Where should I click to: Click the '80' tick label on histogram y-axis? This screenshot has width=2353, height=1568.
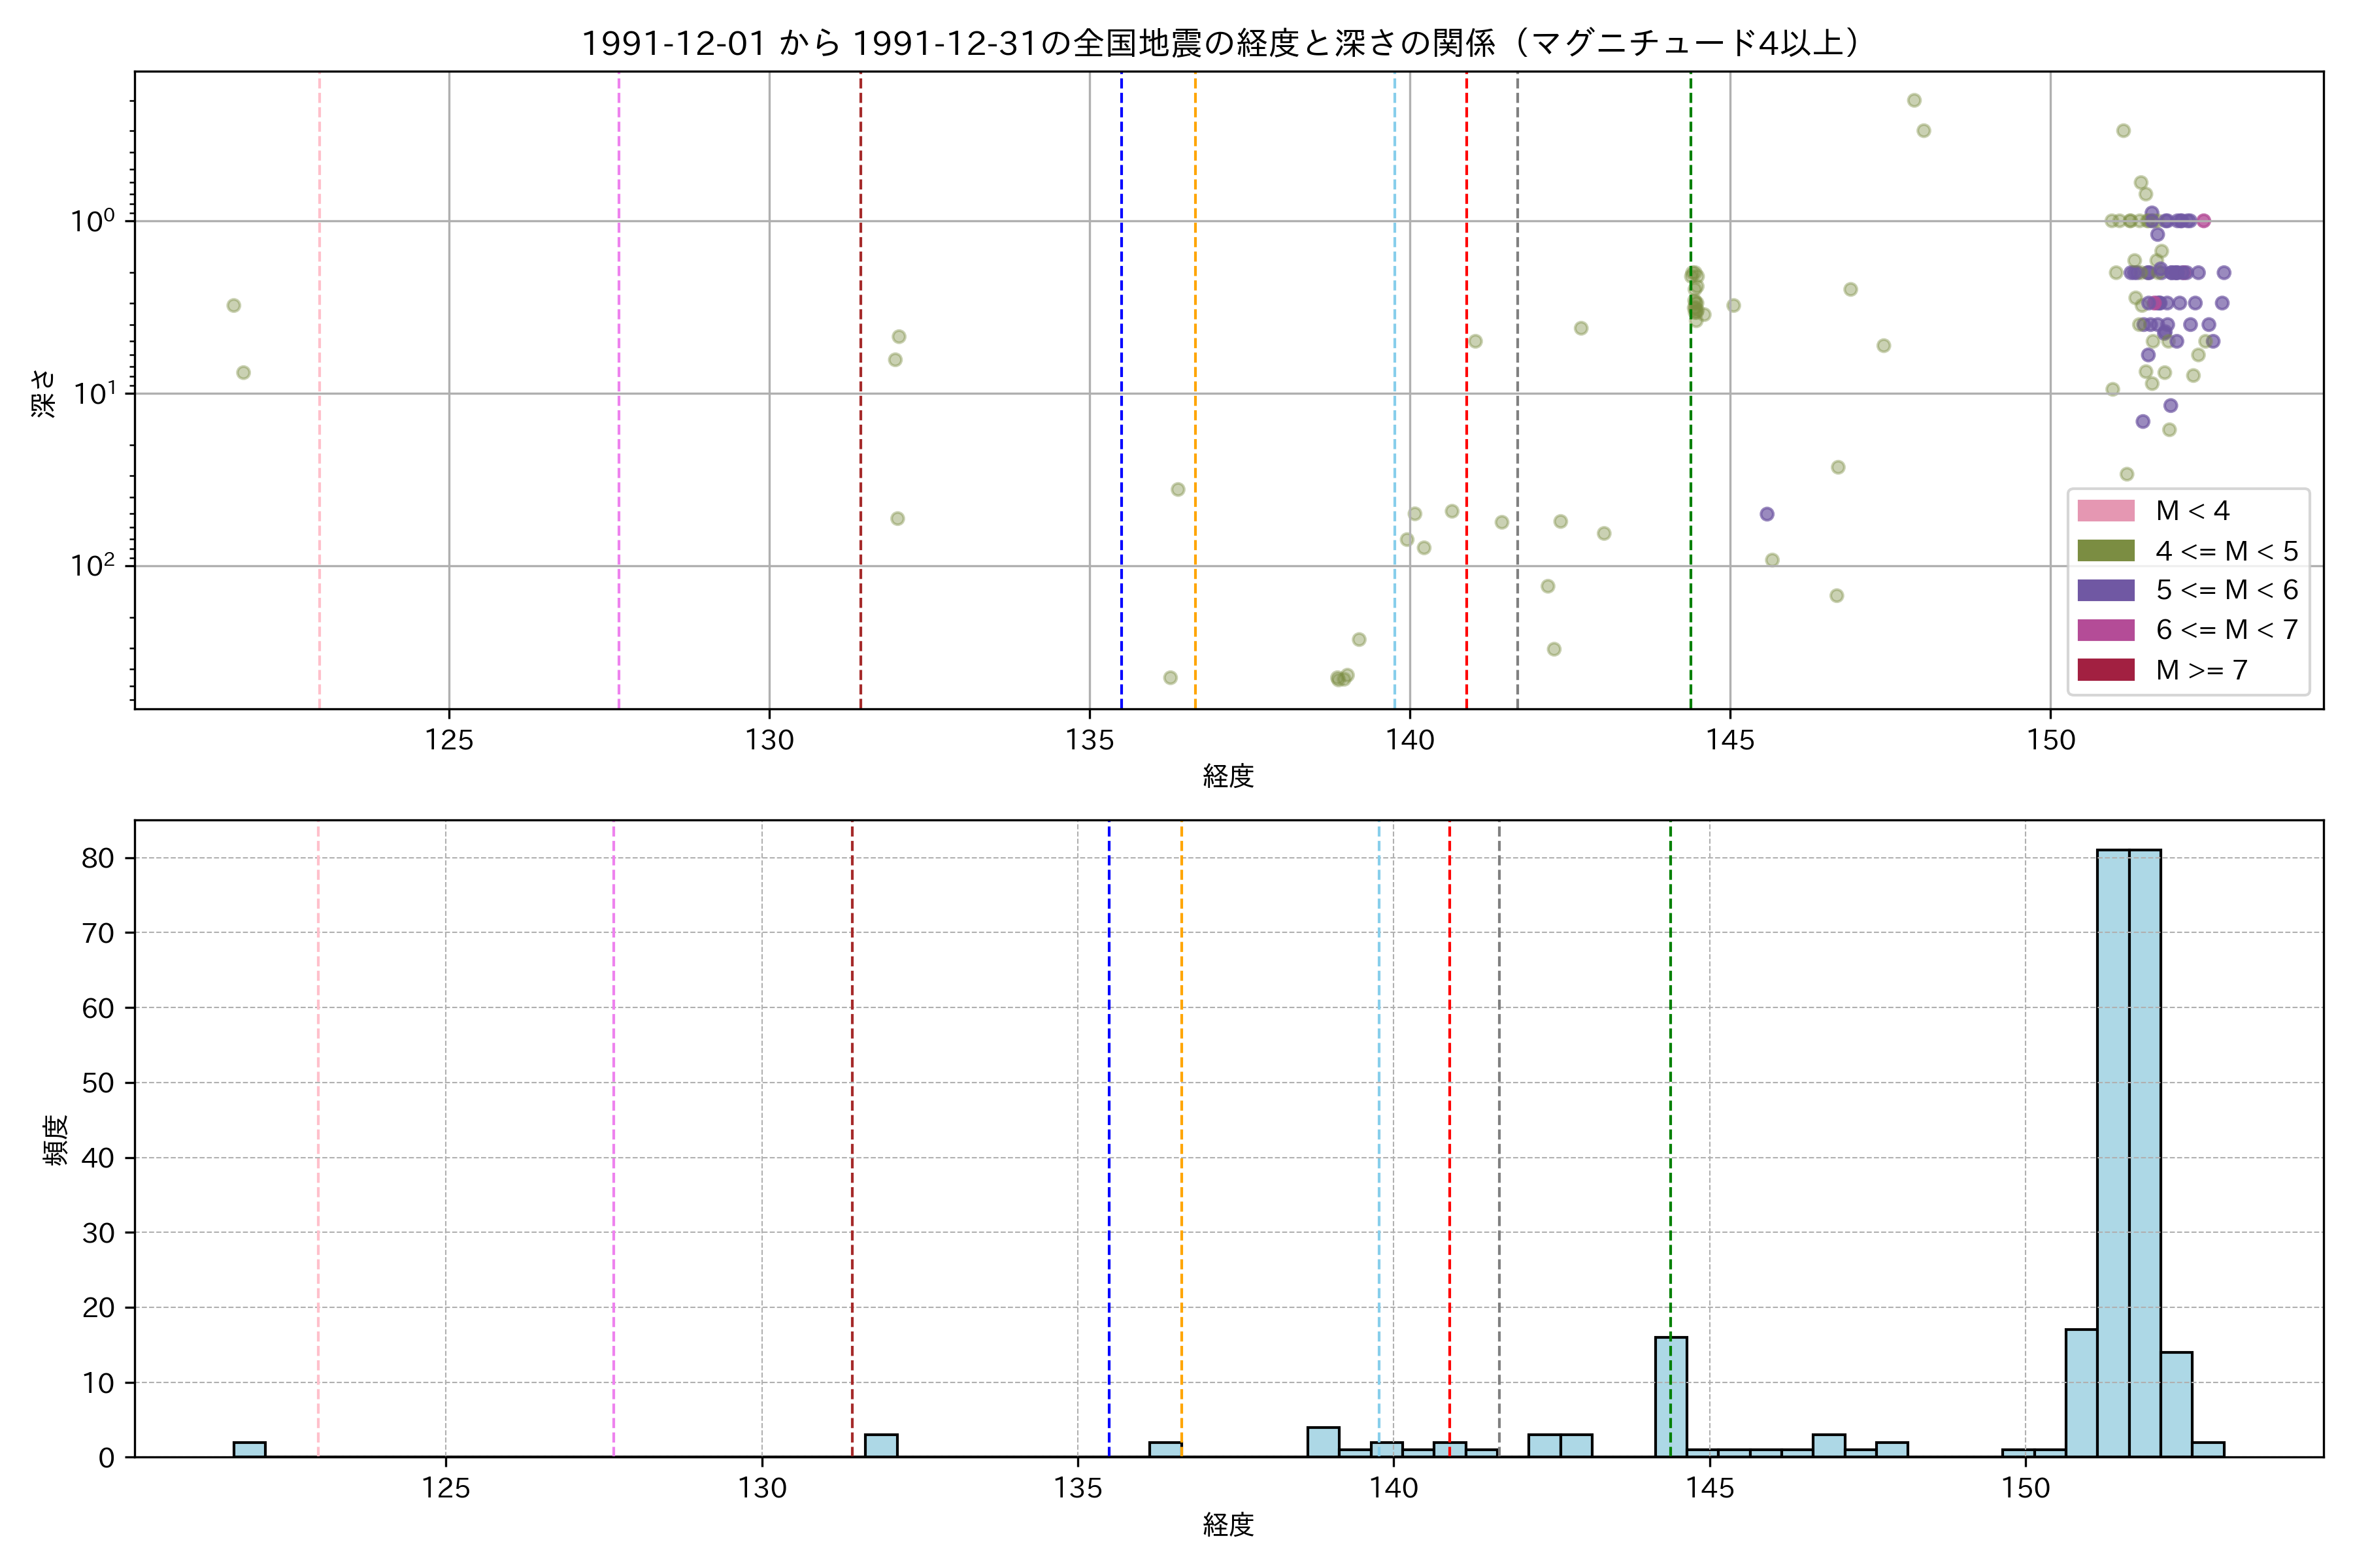tap(98, 858)
